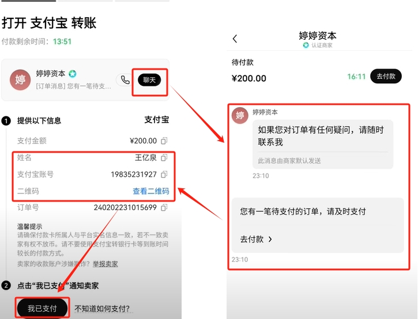Copy the payment amount ¥200.00

pyautogui.click(x=164, y=140)
